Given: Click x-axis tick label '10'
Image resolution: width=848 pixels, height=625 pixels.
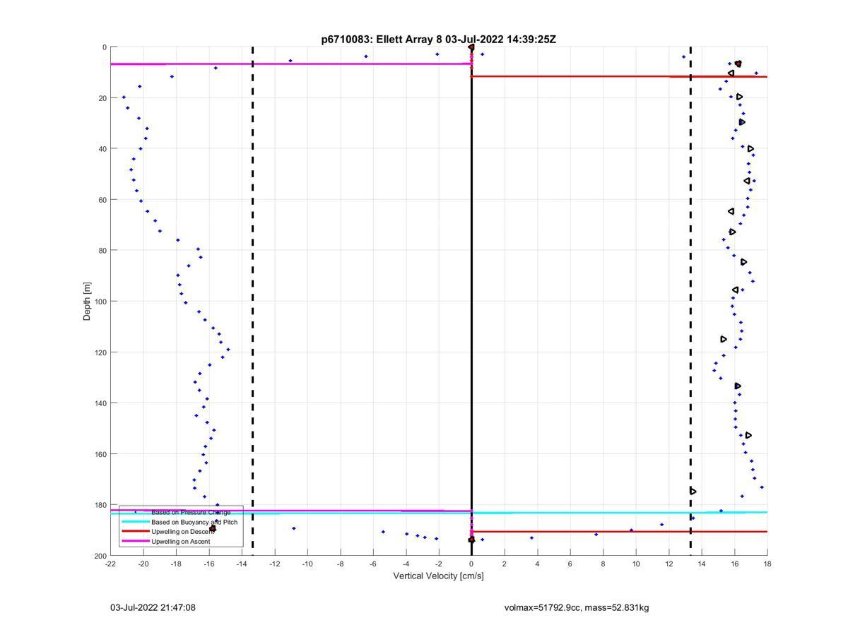Looking at the screenshot, I should click(636, 564).
